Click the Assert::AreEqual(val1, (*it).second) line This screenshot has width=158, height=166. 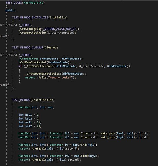pos(49,149)
